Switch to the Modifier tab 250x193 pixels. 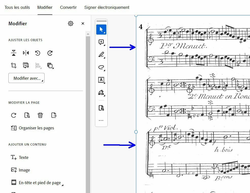tap(45, 8)
